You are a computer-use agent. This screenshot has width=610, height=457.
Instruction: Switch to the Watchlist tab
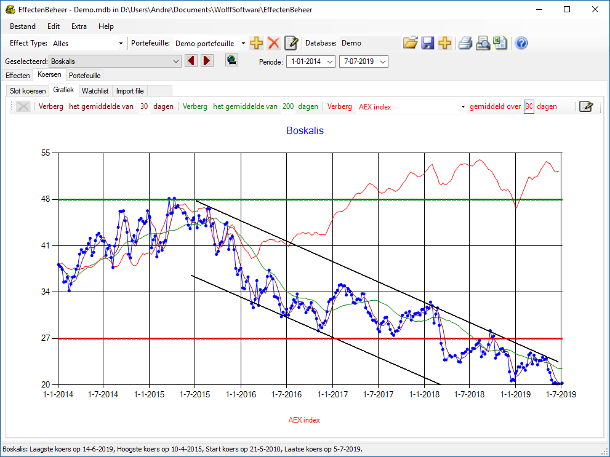tap(95, 91)
